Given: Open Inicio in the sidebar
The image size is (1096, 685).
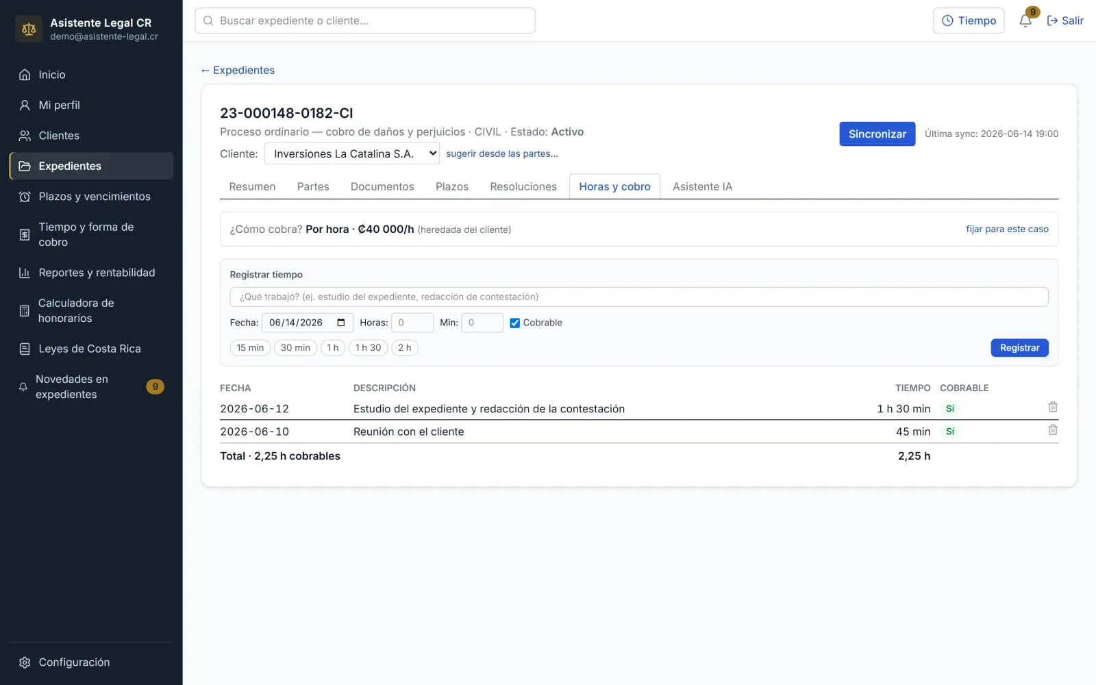Looking at the screenshot, I should click(x=91, y=75).
